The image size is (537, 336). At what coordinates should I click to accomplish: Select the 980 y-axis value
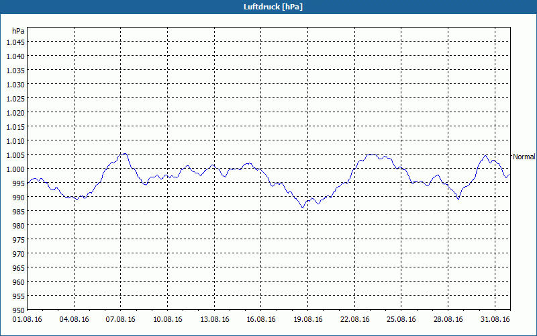(x=19, y=226)
